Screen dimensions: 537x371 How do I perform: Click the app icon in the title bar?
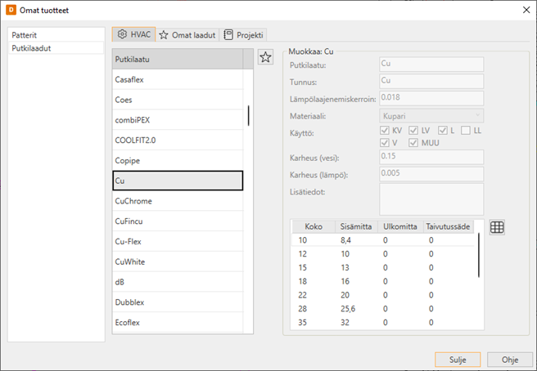11,10
